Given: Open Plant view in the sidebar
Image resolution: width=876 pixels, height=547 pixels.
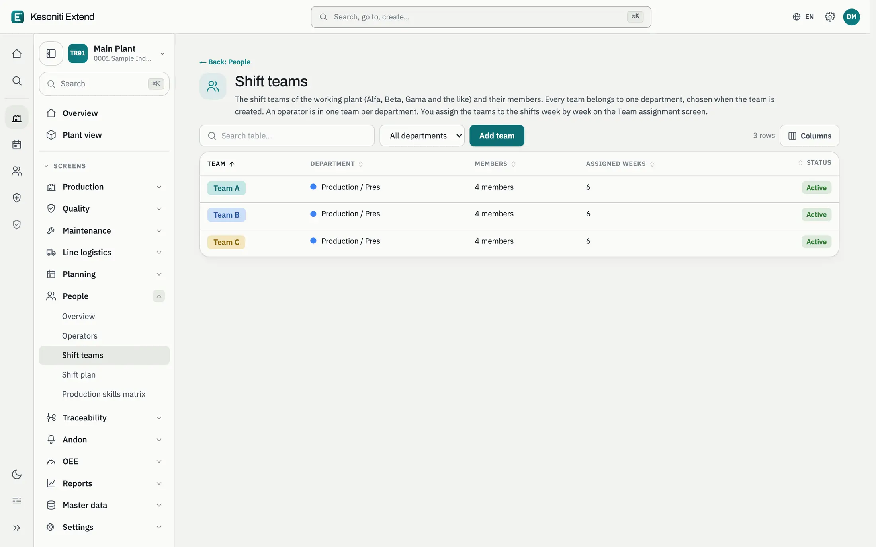Looking at the screenshot, I should coord(104,135).
